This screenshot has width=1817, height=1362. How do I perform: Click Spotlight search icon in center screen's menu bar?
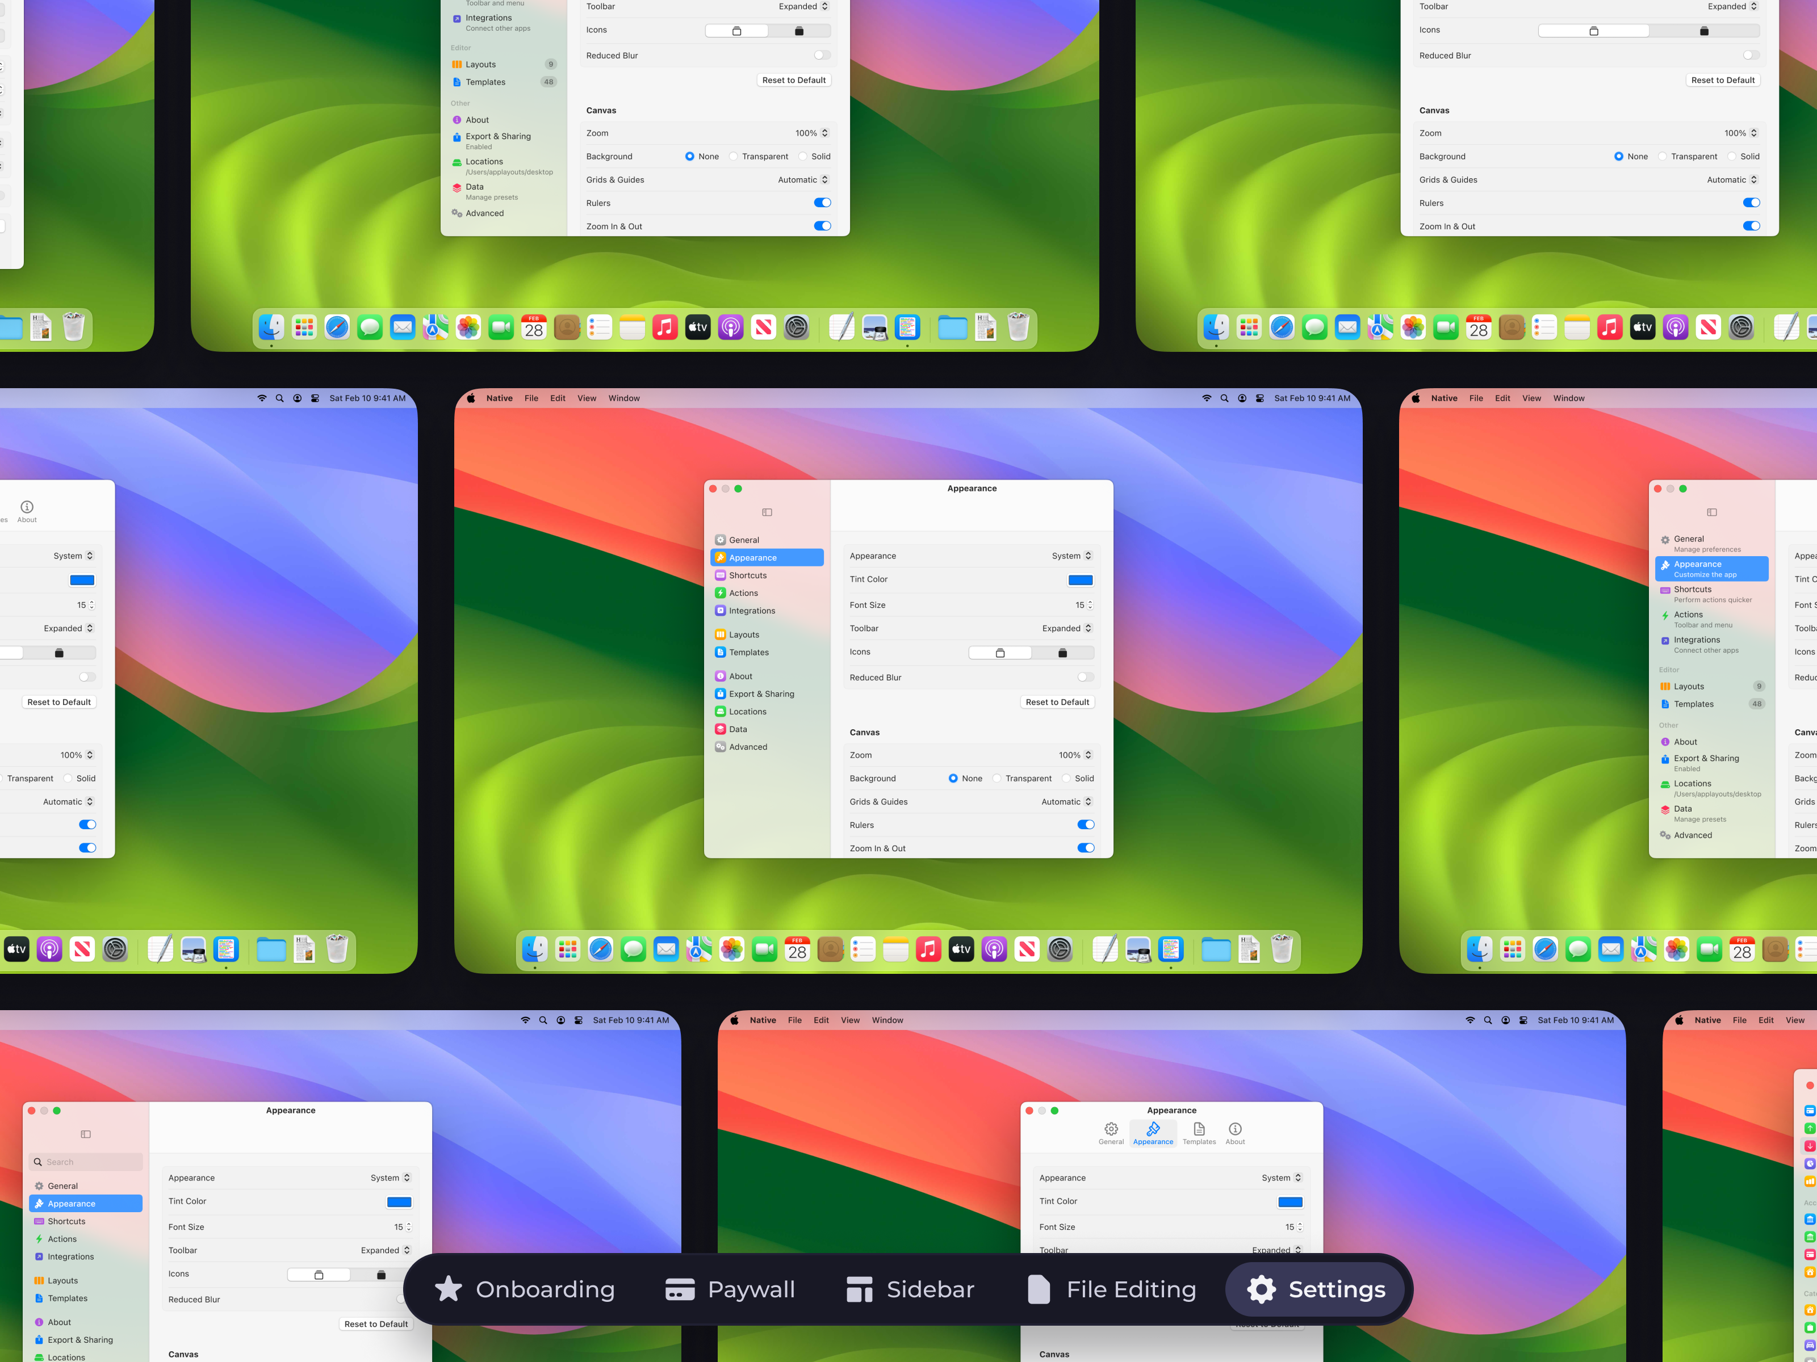(x=1224, y=398)
